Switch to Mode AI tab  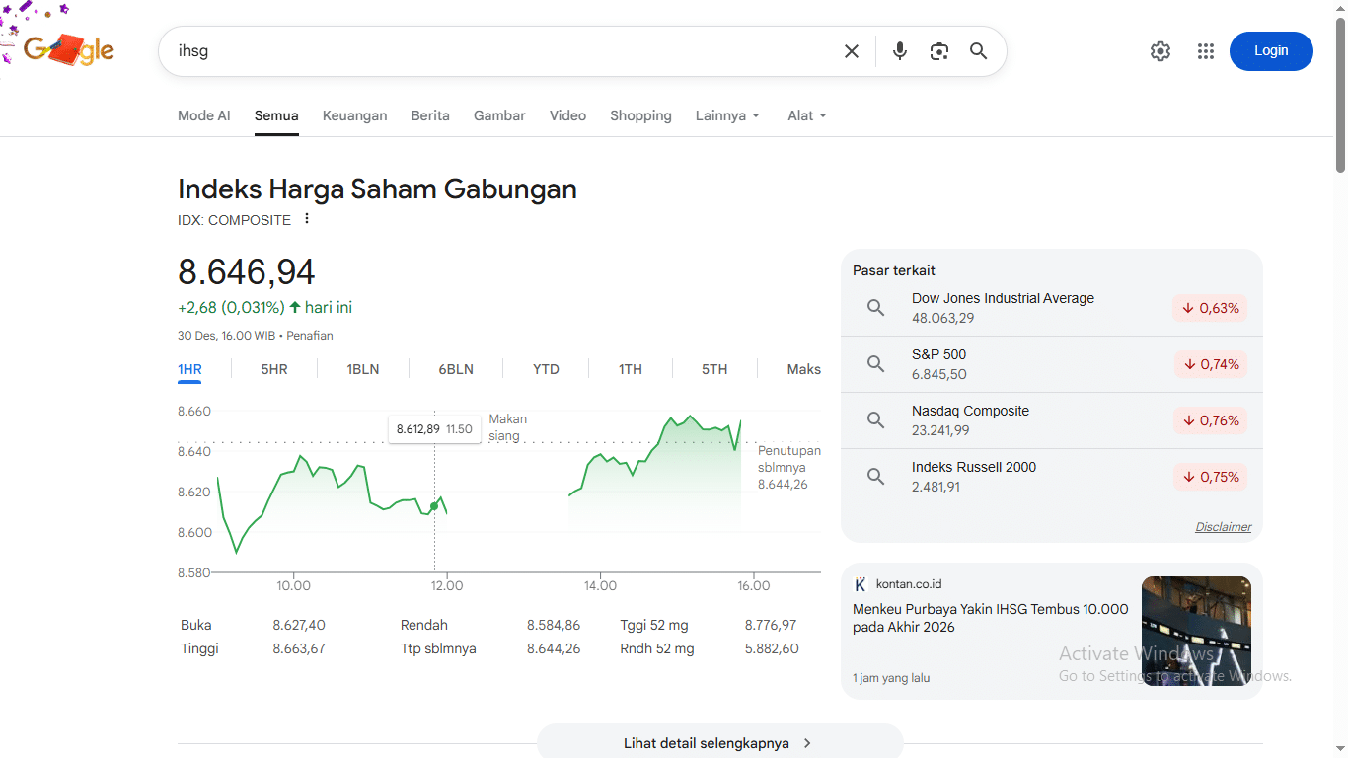(204, 115)
